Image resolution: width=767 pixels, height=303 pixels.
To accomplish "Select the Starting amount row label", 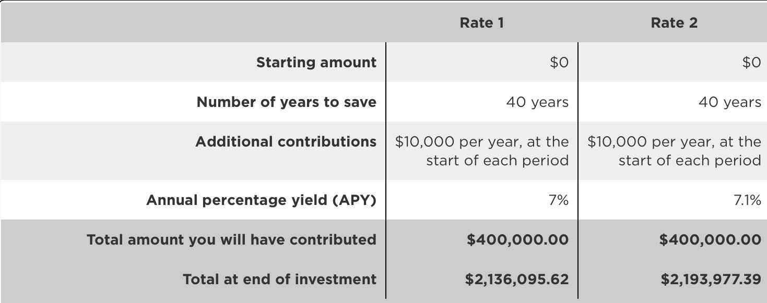I will coord(316,63).
